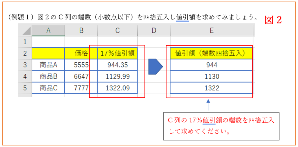Select column E header

211,30
